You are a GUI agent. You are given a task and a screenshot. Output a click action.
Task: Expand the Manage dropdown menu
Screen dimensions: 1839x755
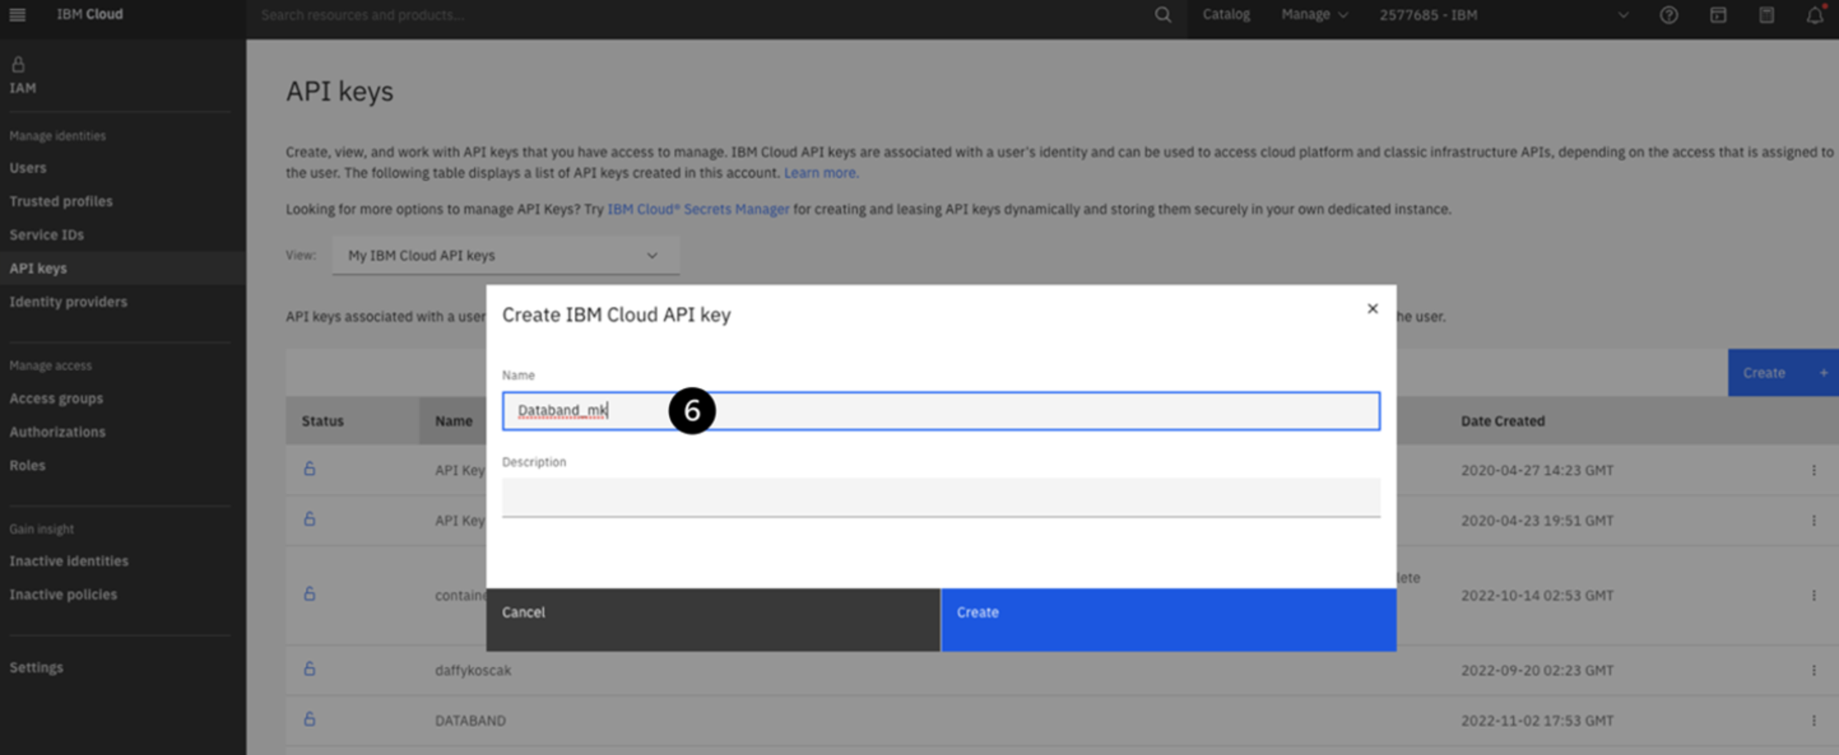(x=1313, y=15)
